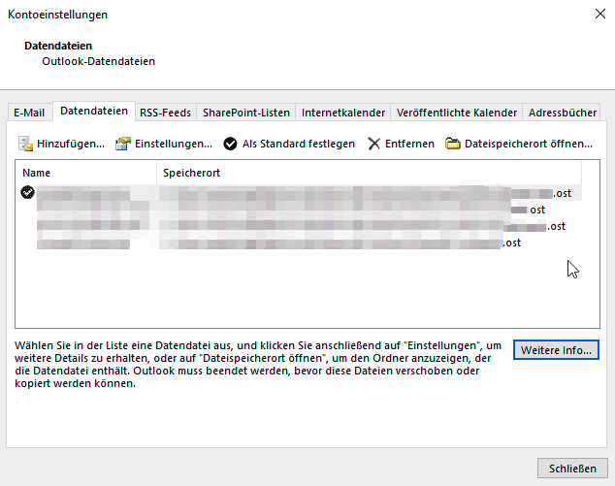Click the Entfernen X icon
The width and height of the screenshot is (615, 486).
tap(374, 144)
